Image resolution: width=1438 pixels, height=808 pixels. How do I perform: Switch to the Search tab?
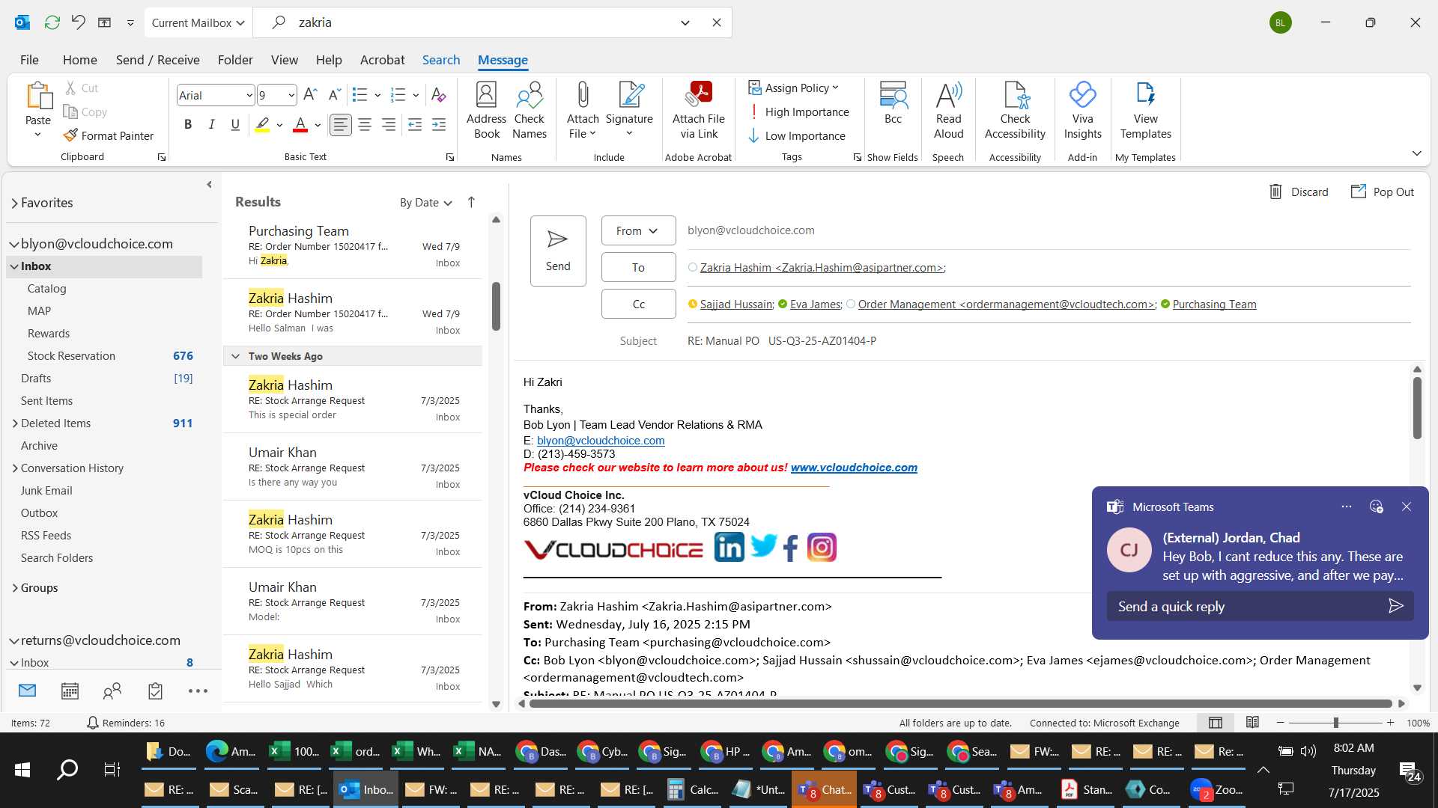point(440,60)
